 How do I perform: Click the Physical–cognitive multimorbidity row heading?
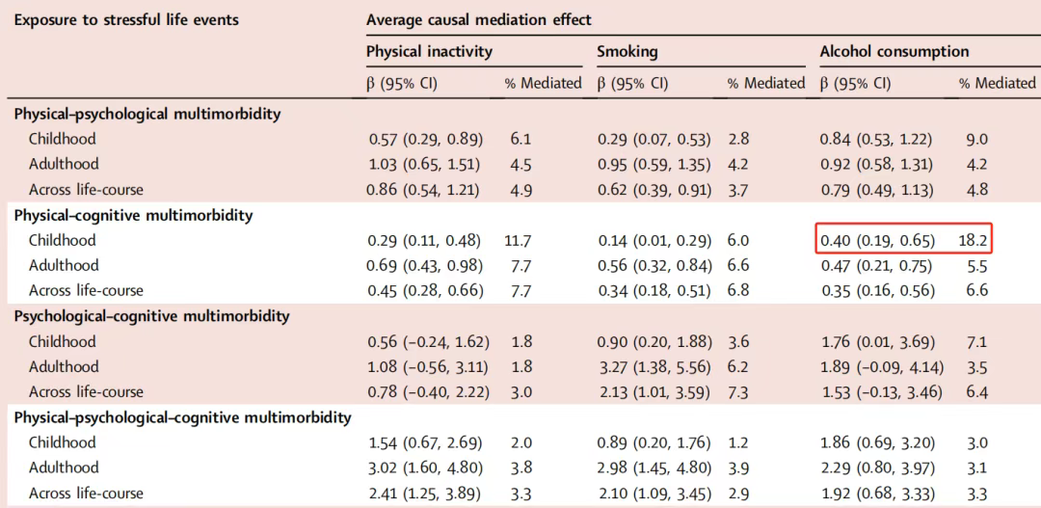pos(134,215)
